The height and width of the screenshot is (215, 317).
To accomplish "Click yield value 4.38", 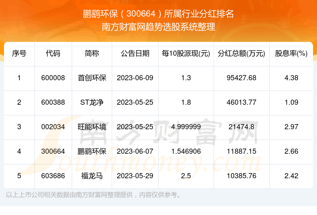I will [x=291, y=78].
